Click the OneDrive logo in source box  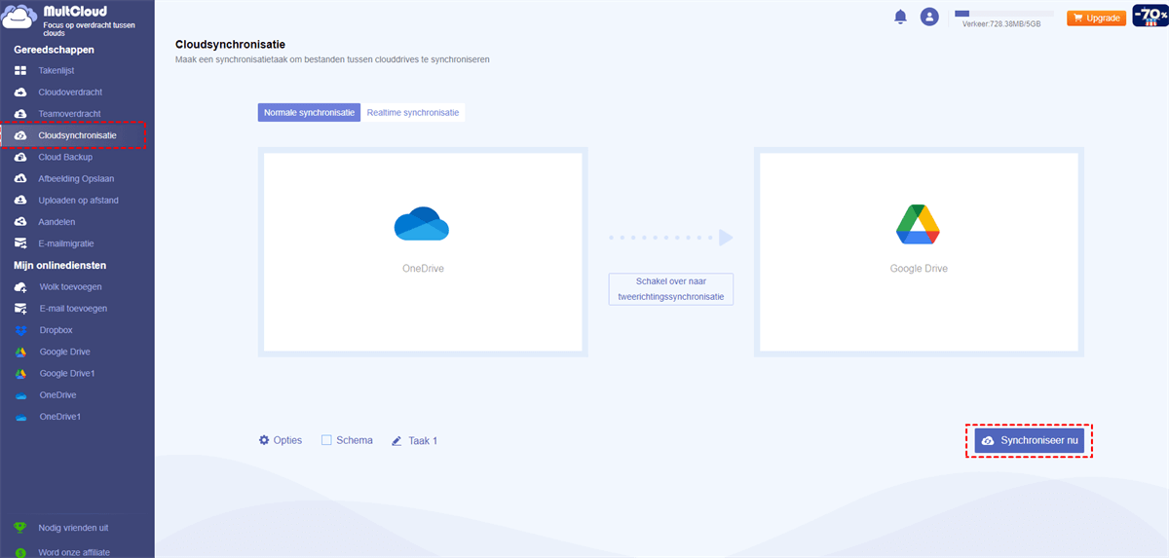(x=421, y=224)
